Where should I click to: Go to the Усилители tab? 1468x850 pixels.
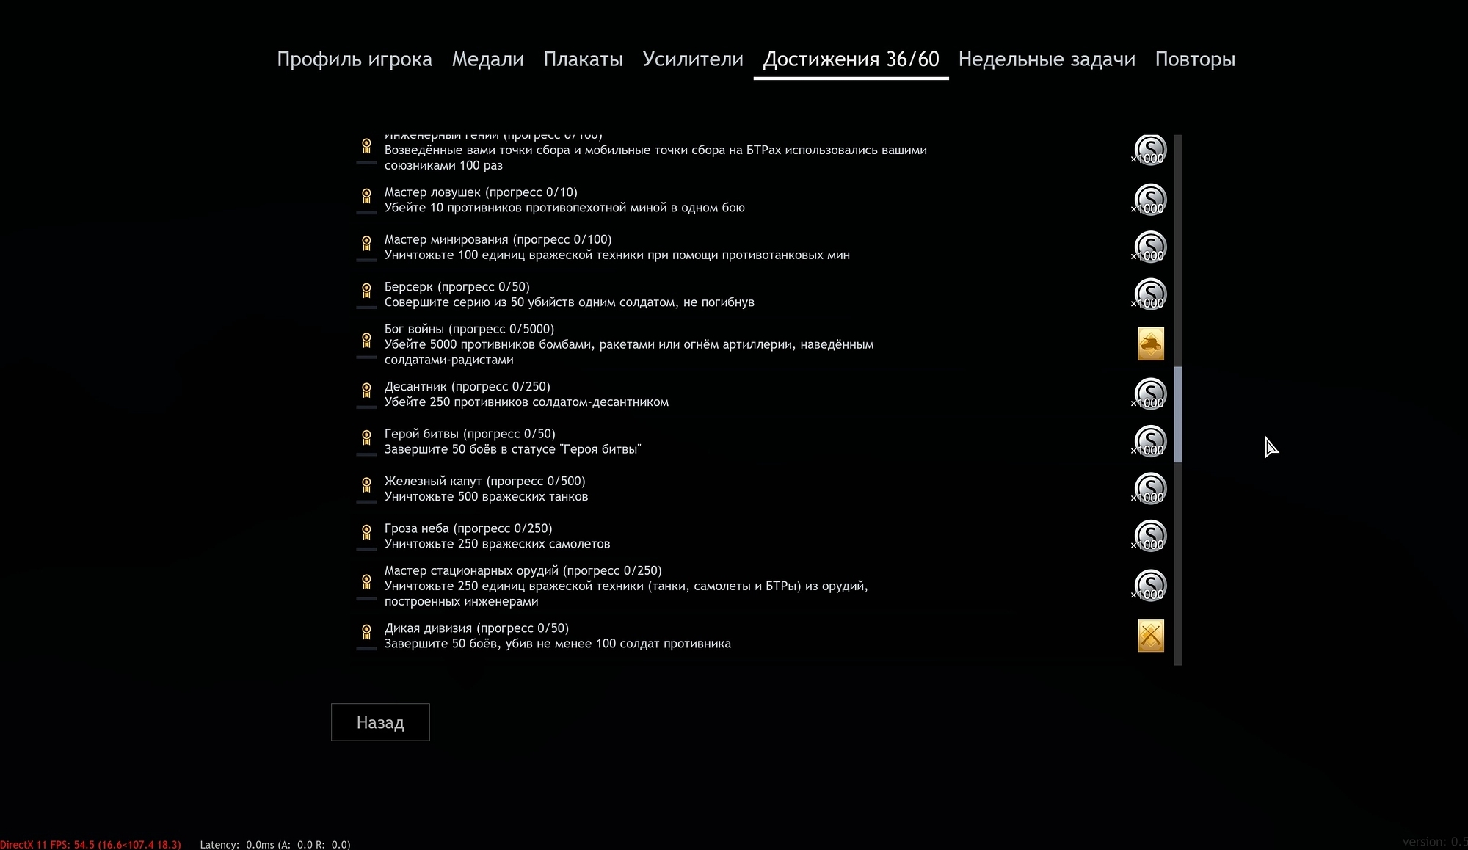tap(692, 59)
